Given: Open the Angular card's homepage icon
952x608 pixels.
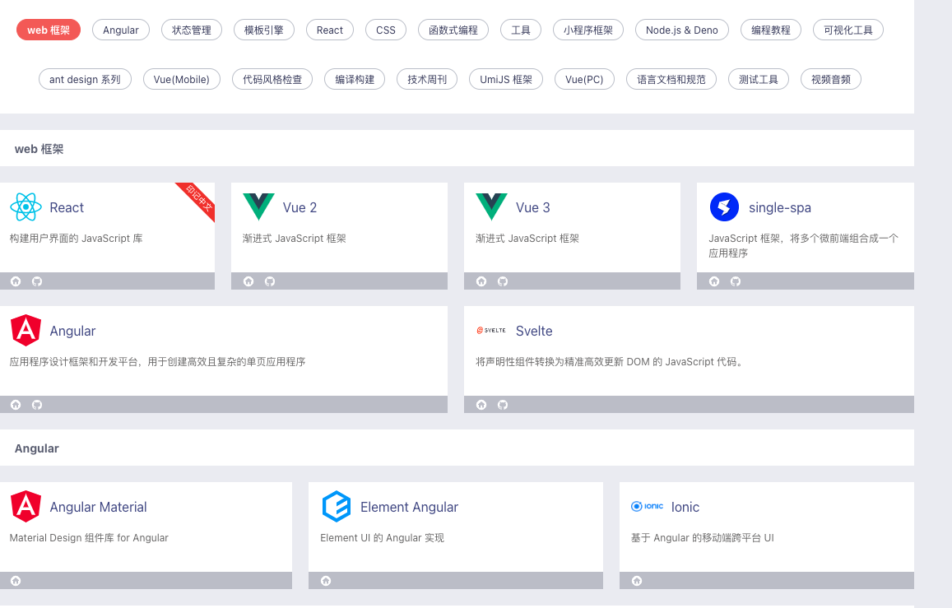Looking at the screenshot, I should tap(16, 405).
